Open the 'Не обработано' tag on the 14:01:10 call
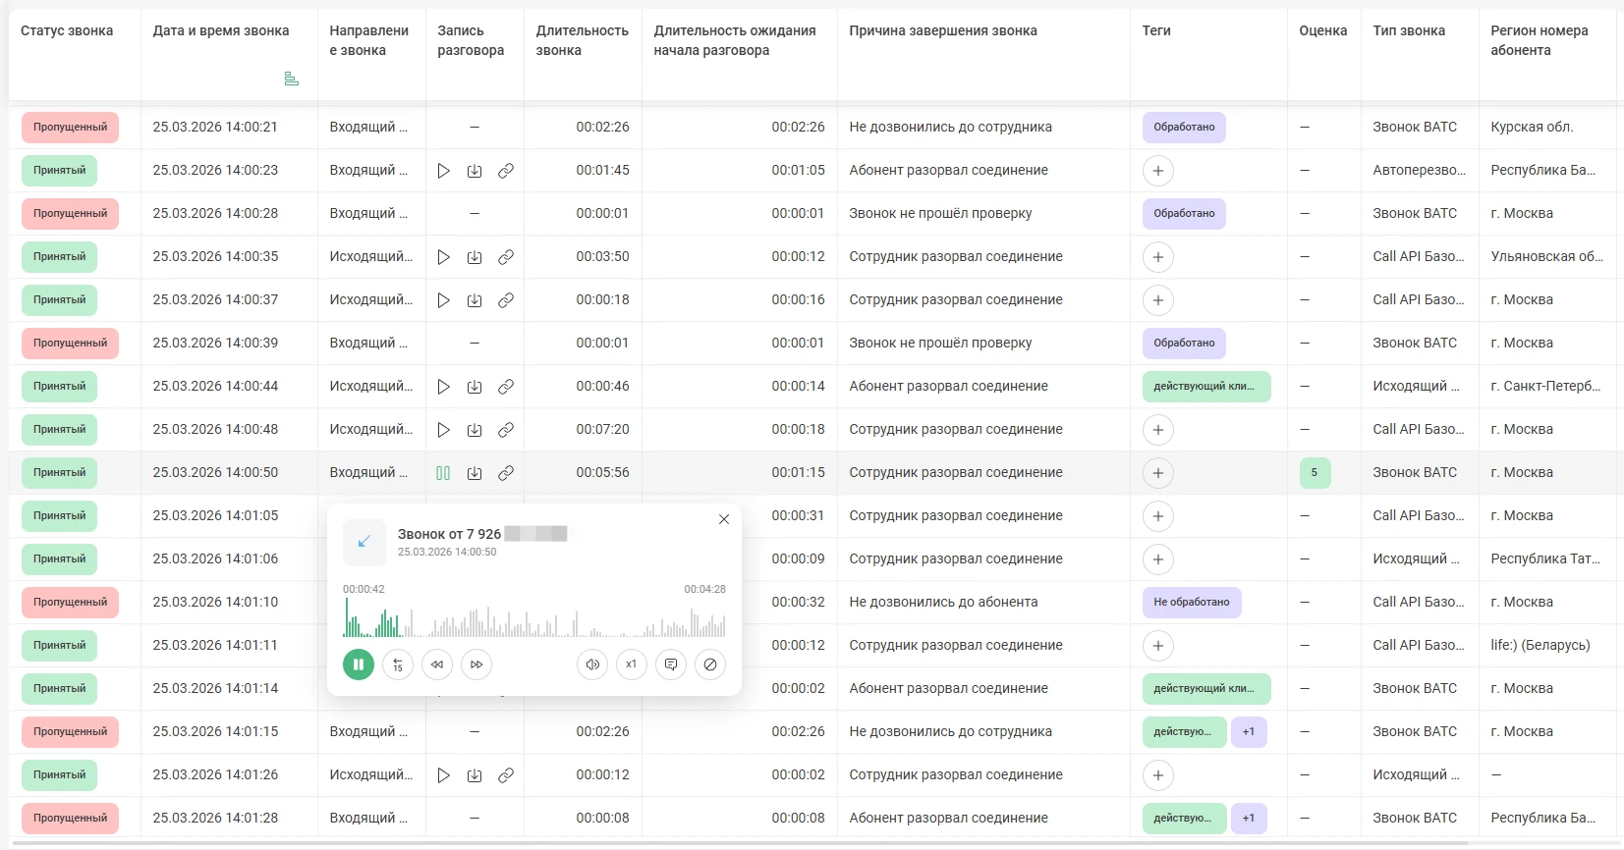 pyautogui.click(x=1191, y=603)
